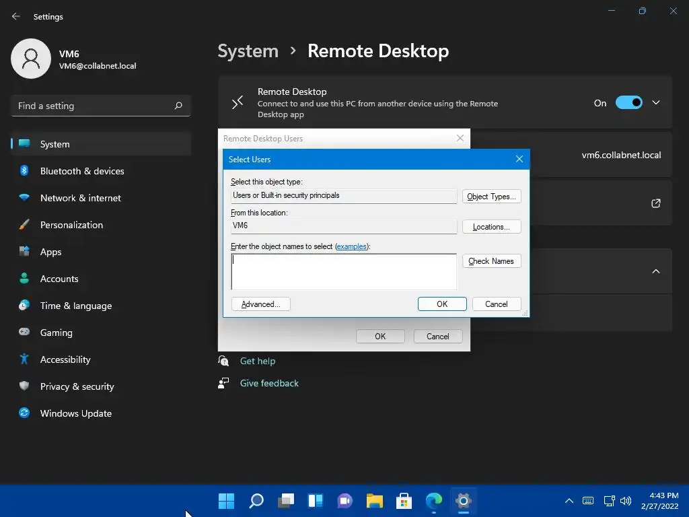Cancel the Select Users dialog

point(497,304)
